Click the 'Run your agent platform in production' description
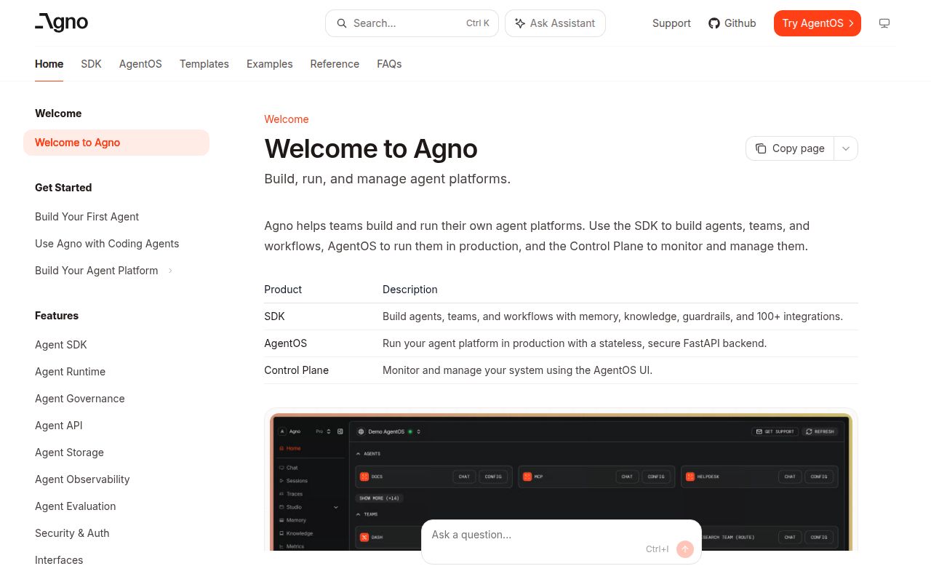Screen dimensions: 931x582 575,343
